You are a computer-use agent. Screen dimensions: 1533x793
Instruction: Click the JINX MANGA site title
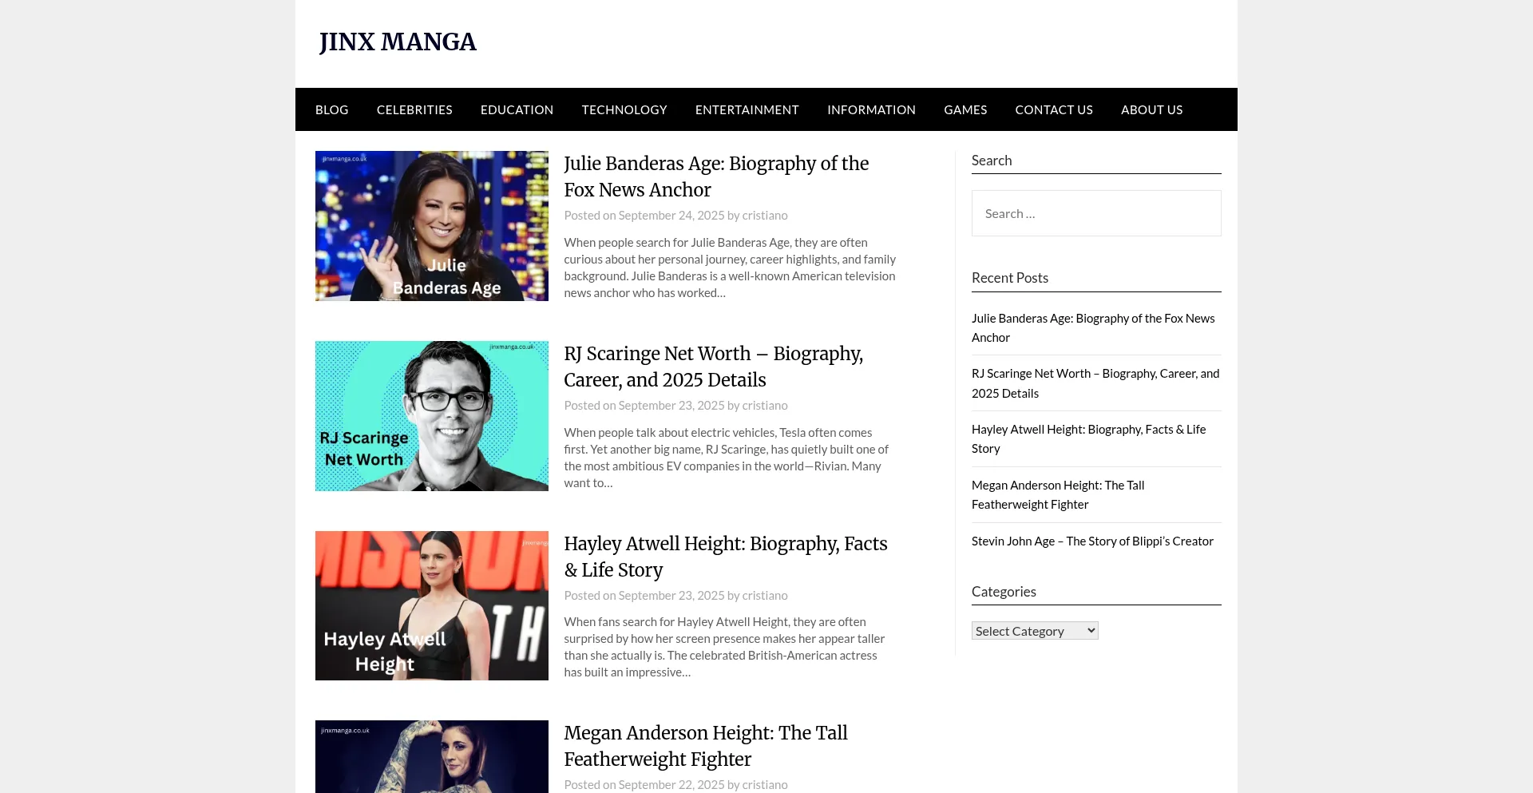point(398,42)
